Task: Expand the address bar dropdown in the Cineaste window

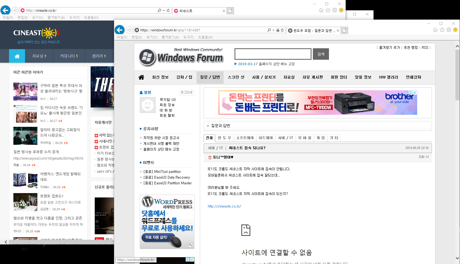Action: (164, 10)
